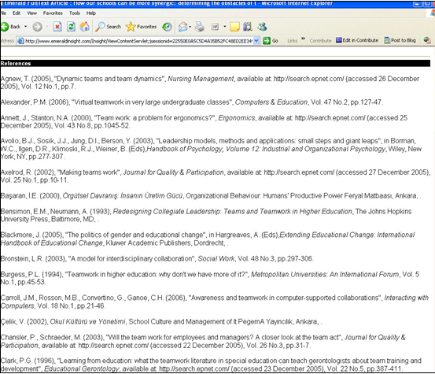The width and height of the screenshot is (435, 374).
Task: Click the Axelrod, R. (2002) reference
Action: [216, 176]
